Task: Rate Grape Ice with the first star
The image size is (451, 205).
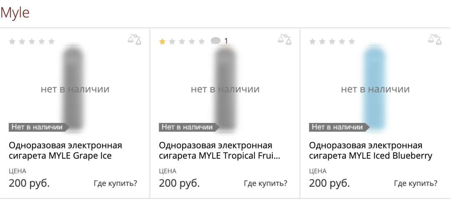Action: pos(12,42)
